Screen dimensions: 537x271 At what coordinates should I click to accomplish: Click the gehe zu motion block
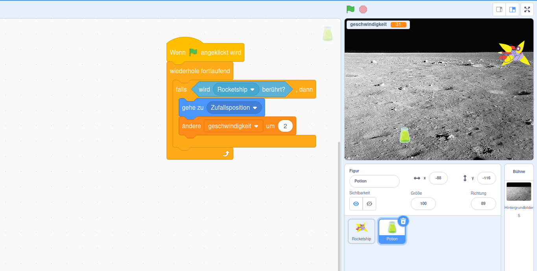192,107
